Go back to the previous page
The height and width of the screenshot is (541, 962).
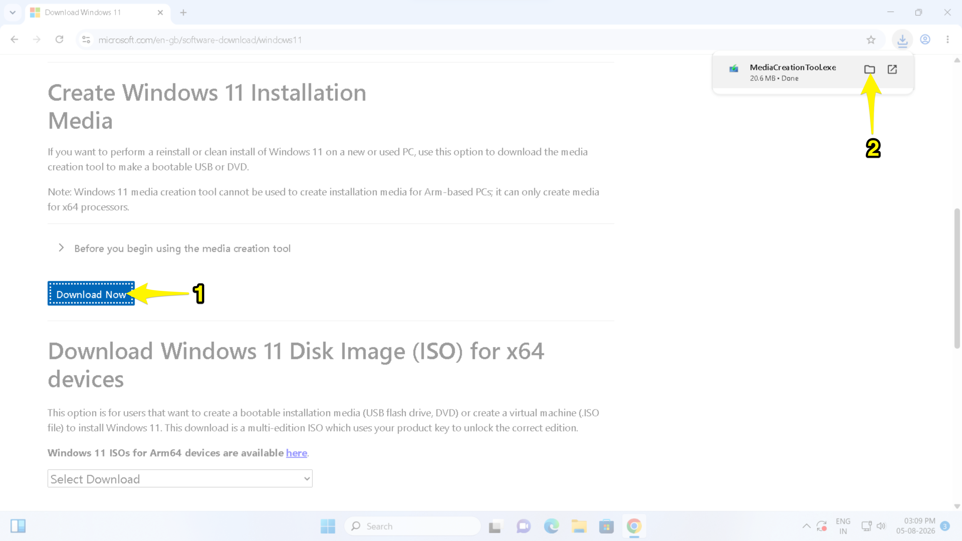coord(14,39)
